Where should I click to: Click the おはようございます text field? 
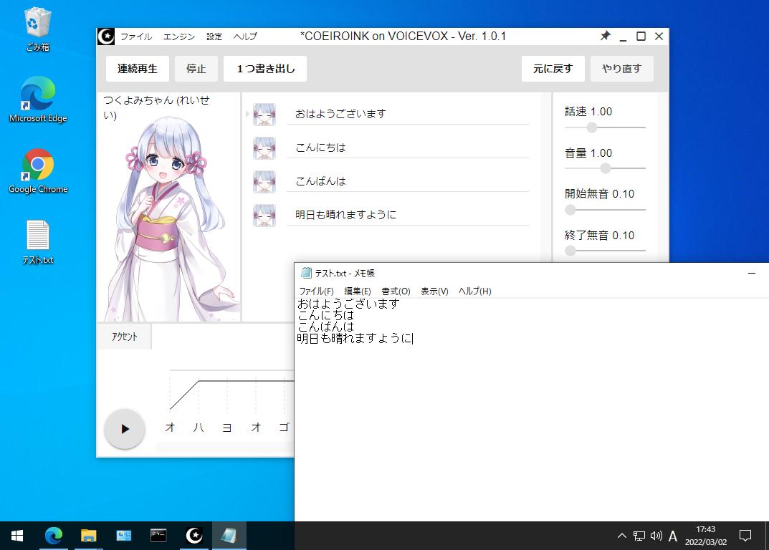(x=408, y=114)
